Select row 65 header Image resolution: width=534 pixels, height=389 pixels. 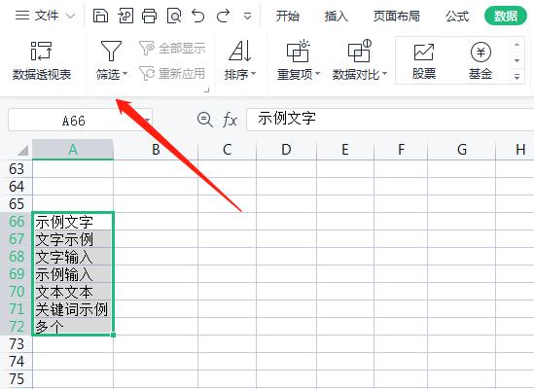click(17, 204)
